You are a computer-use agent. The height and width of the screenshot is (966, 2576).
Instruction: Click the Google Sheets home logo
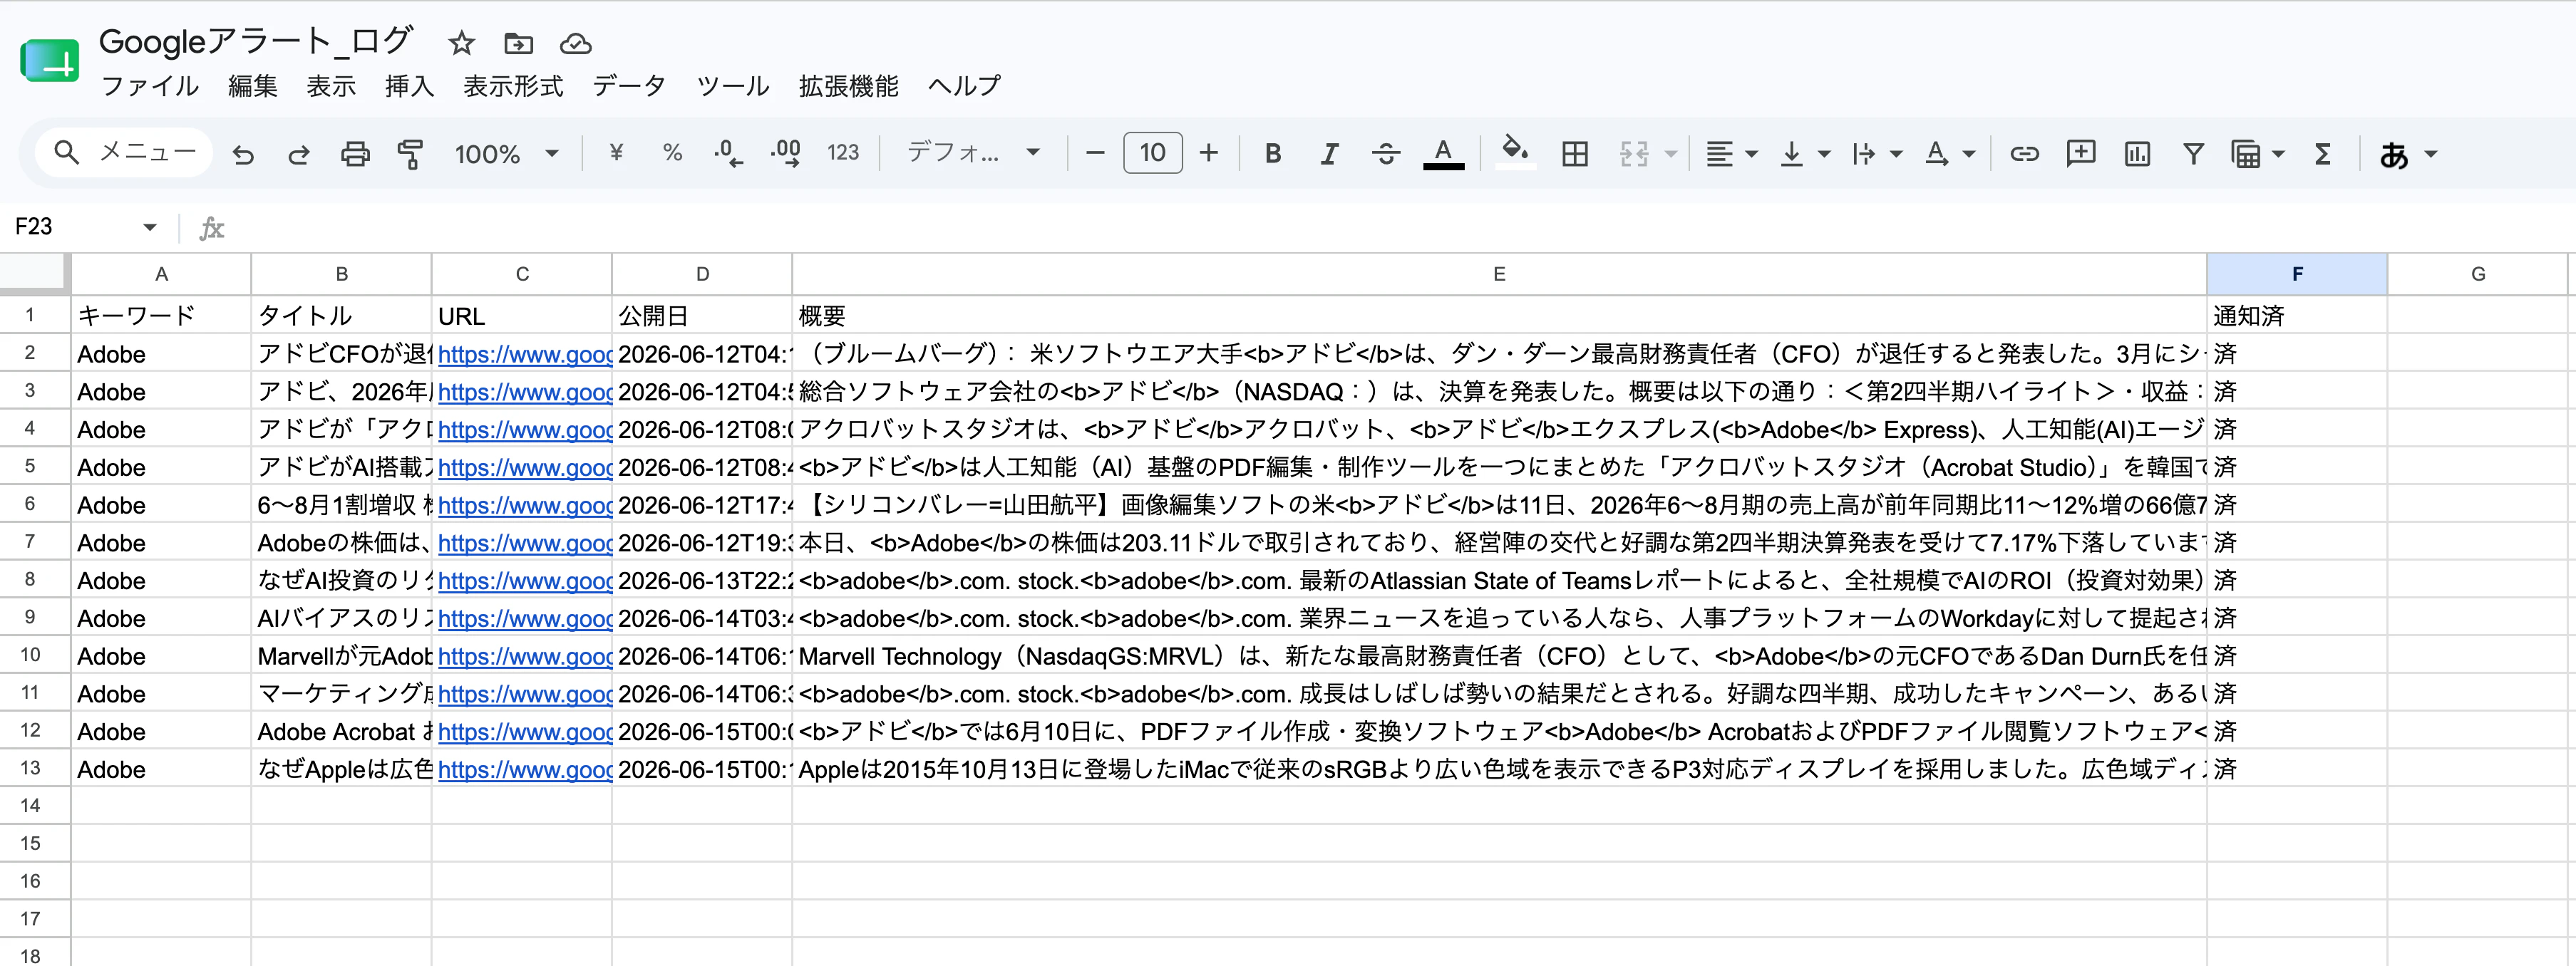49,62
